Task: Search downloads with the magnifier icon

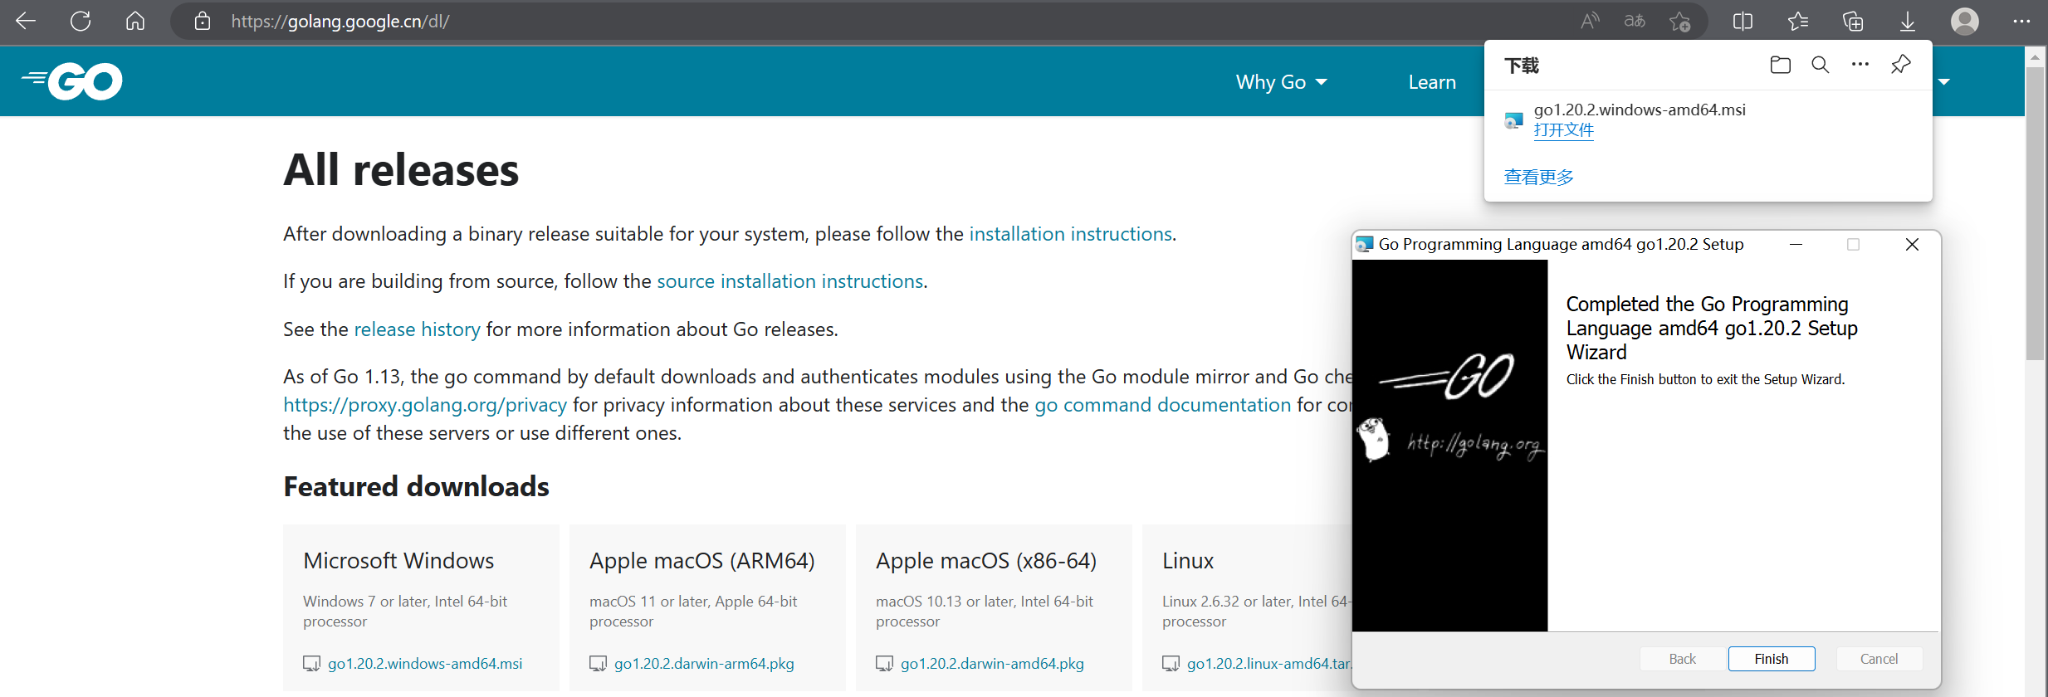Action: (x=1821, y=65)
